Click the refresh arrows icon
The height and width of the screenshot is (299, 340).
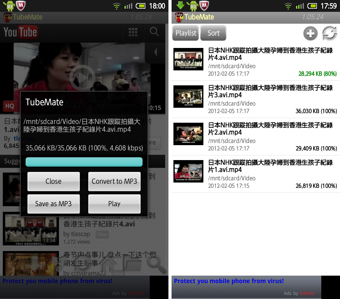(x=330, y=33)
